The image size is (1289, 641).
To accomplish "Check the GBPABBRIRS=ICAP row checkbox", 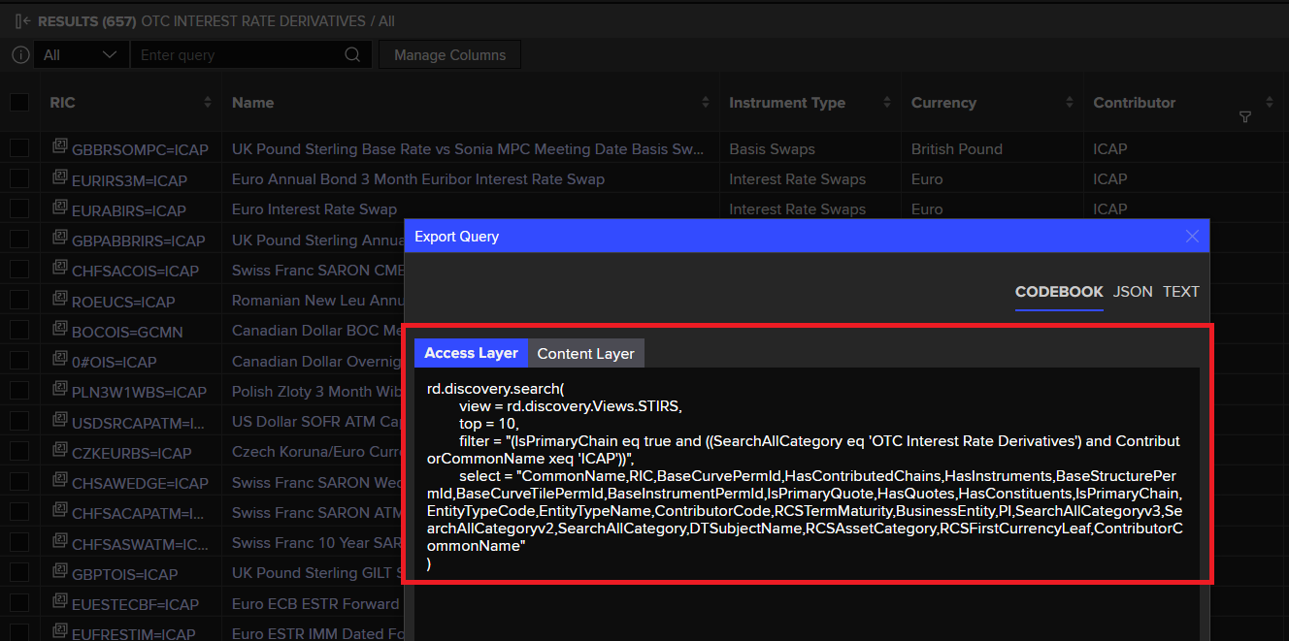I will tap(19, 240).
